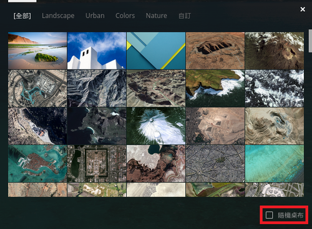Image resolution: width=312 pixels, height=229 pixels.
Task: Select the salt flats with dark lake wallpaper
Action: tap(156, 164)
